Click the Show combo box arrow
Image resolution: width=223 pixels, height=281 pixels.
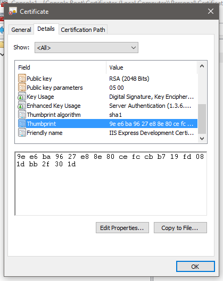(x=134, y=48)
